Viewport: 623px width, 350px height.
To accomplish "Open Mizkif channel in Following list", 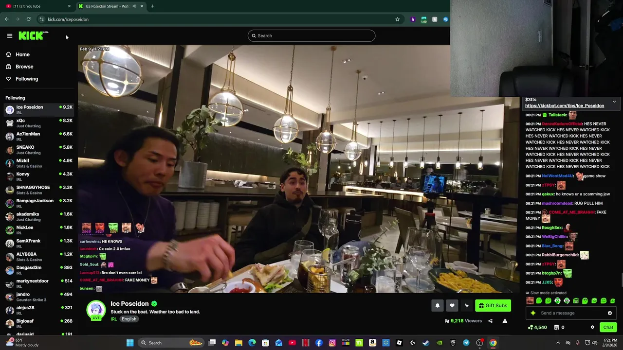I will pyautogui.click(x=39, y=163).
